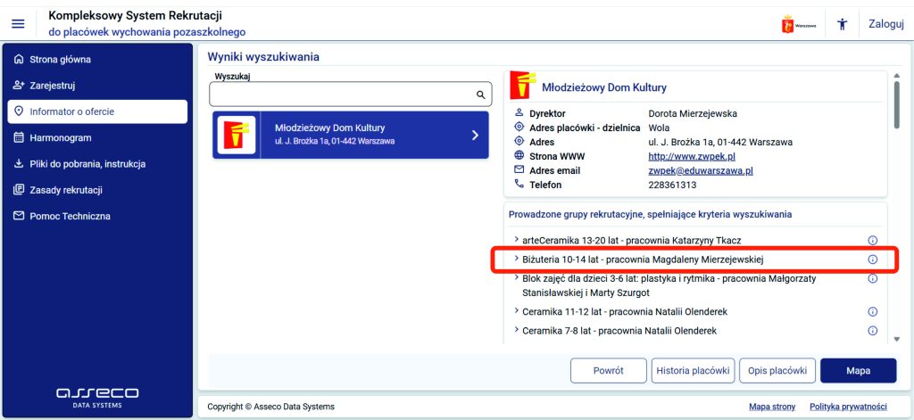Show info for Biżuteria 10-14 lat

coord(873,259)
